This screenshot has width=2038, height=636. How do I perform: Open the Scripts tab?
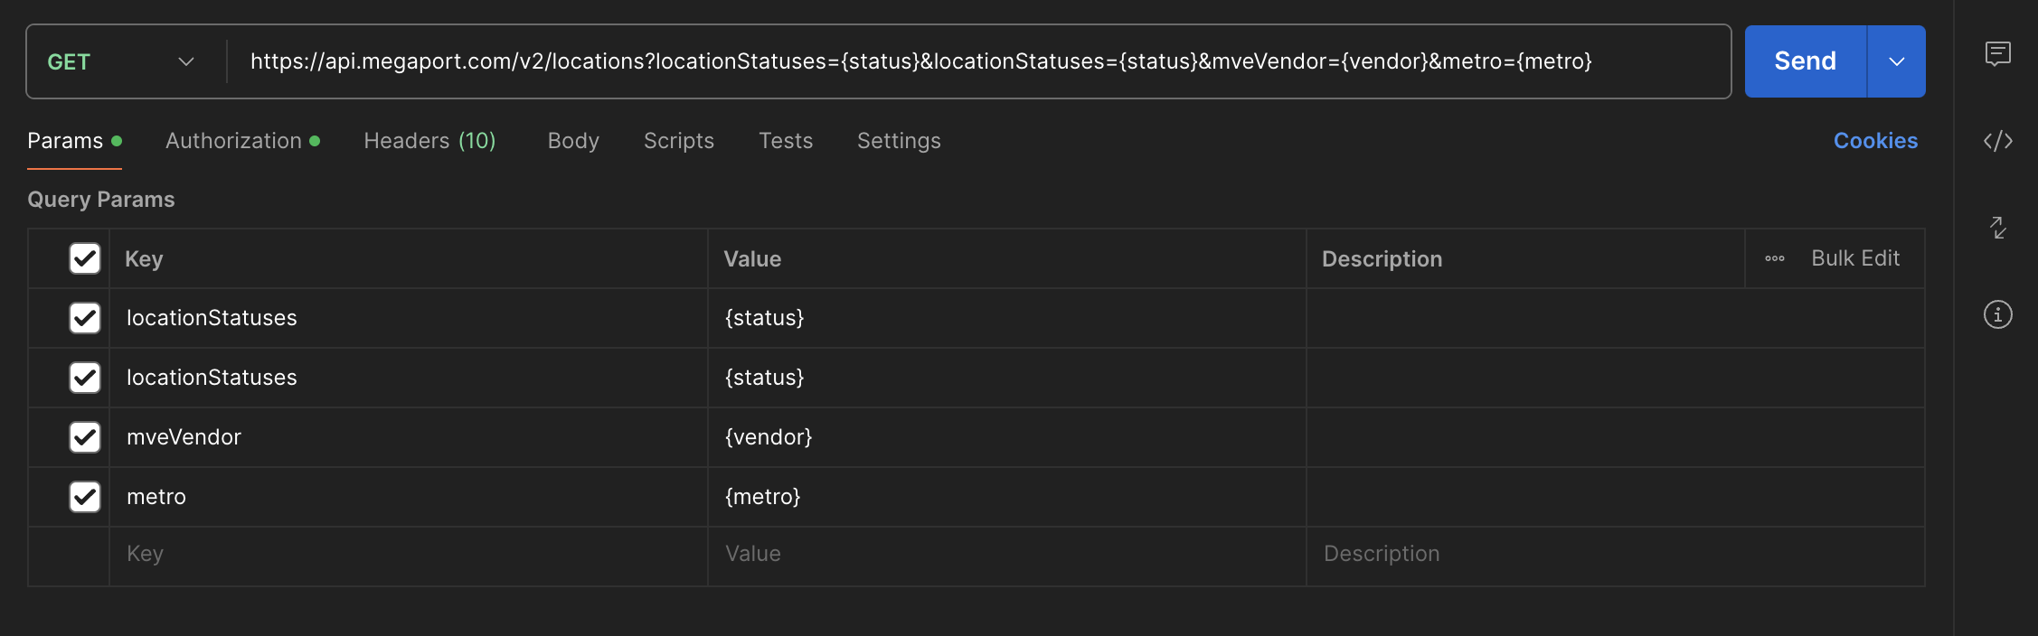click(x=679, y=141)
